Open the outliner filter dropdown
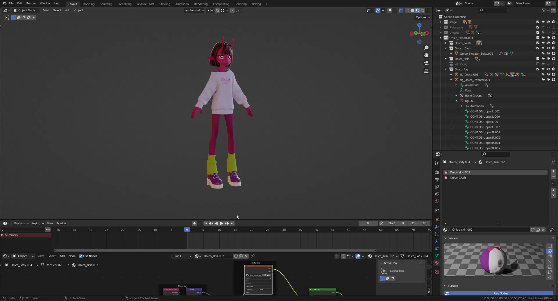The width and height of the screenshot is (558, 301). 545,10
